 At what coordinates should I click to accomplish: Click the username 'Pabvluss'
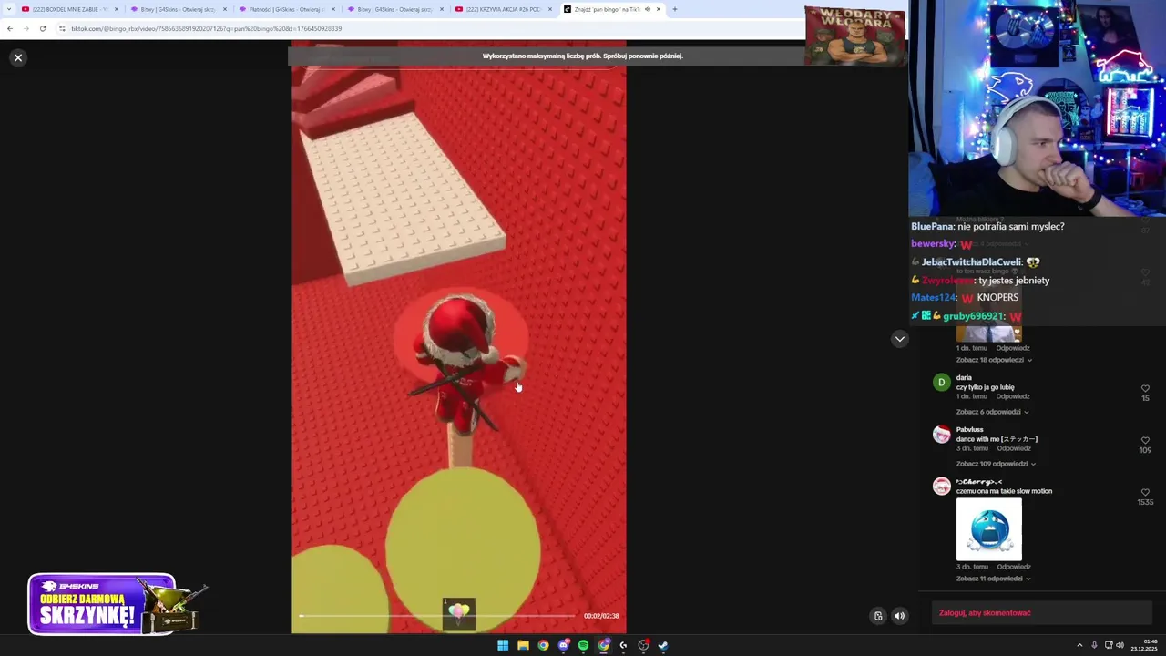coord(969,429)
